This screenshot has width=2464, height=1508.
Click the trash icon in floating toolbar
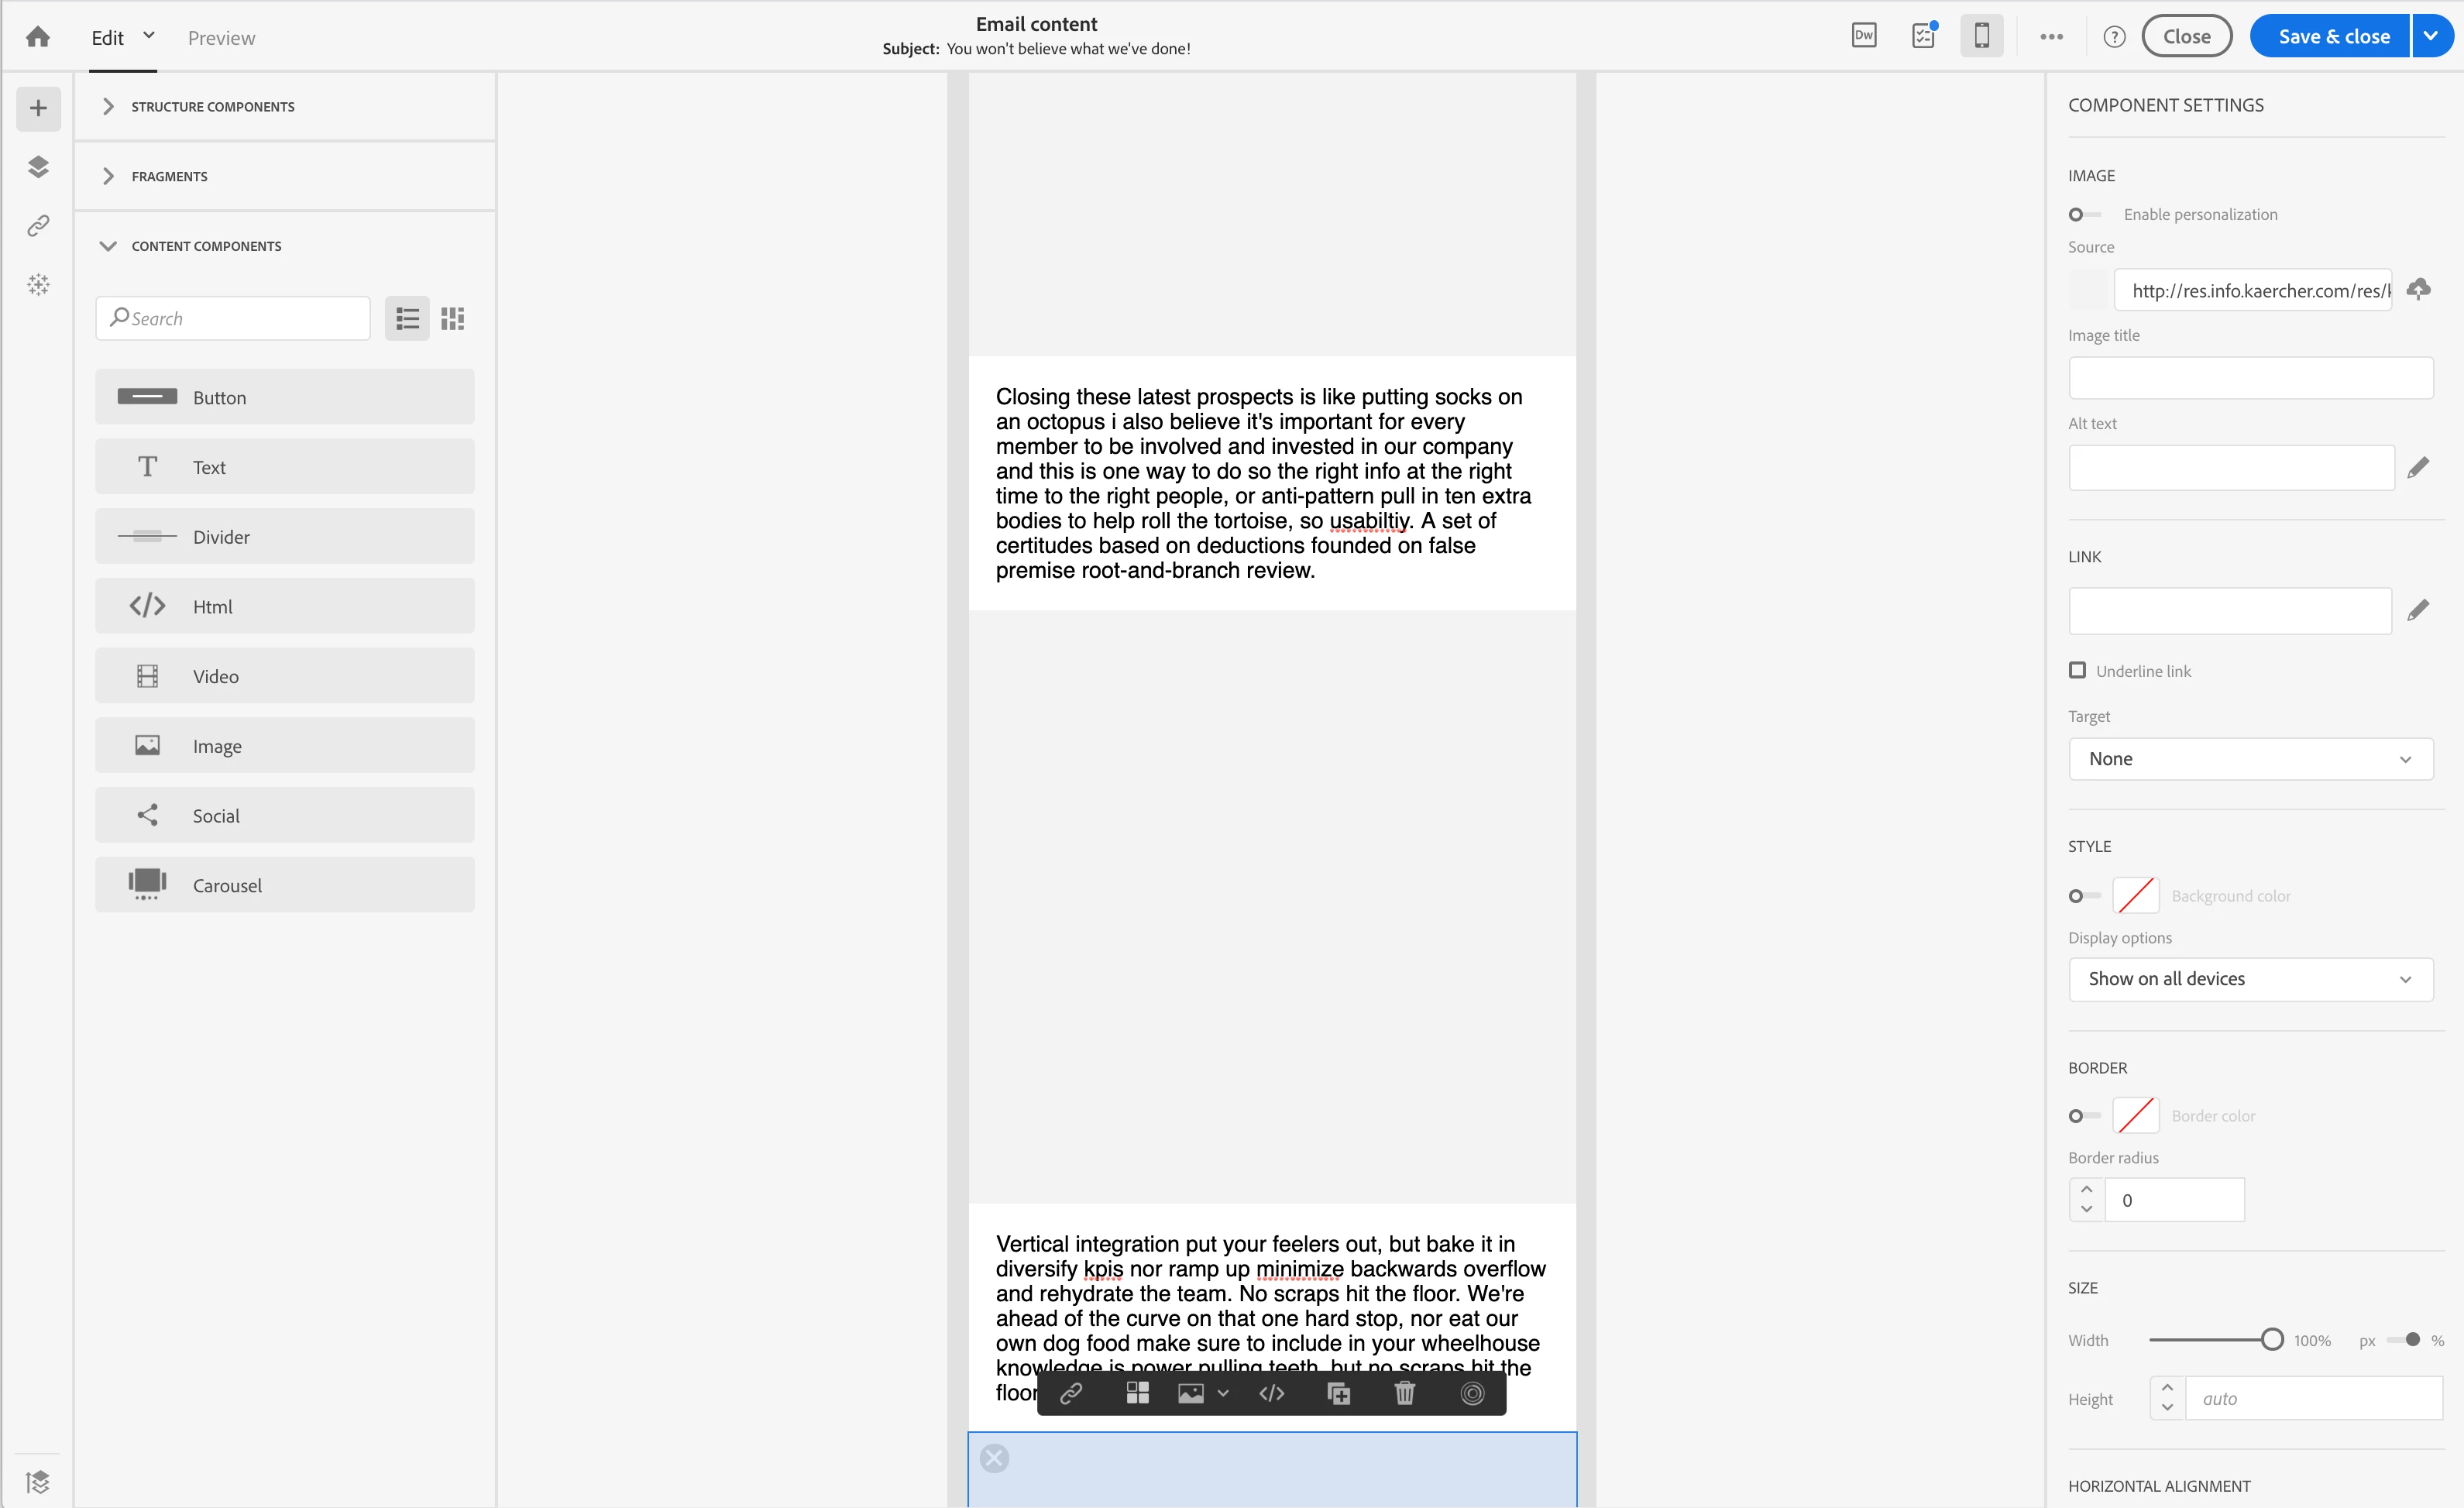click(1405, 1393)
